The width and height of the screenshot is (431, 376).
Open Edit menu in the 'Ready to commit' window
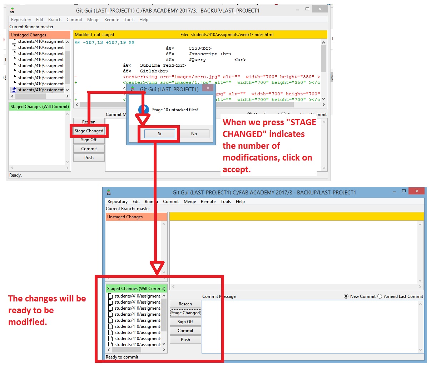[136, 202]
